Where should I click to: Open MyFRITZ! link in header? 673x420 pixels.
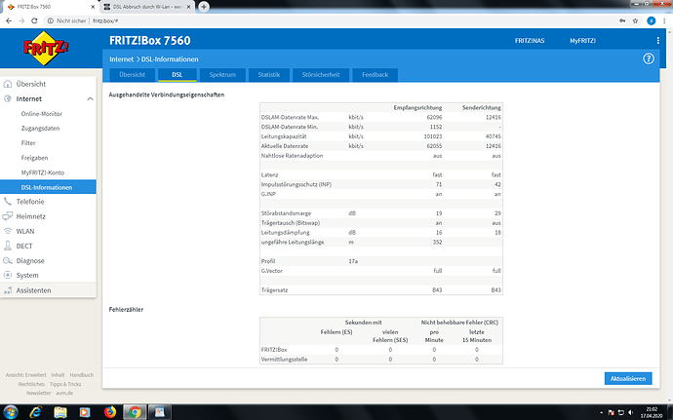click(x=582, y=41)
